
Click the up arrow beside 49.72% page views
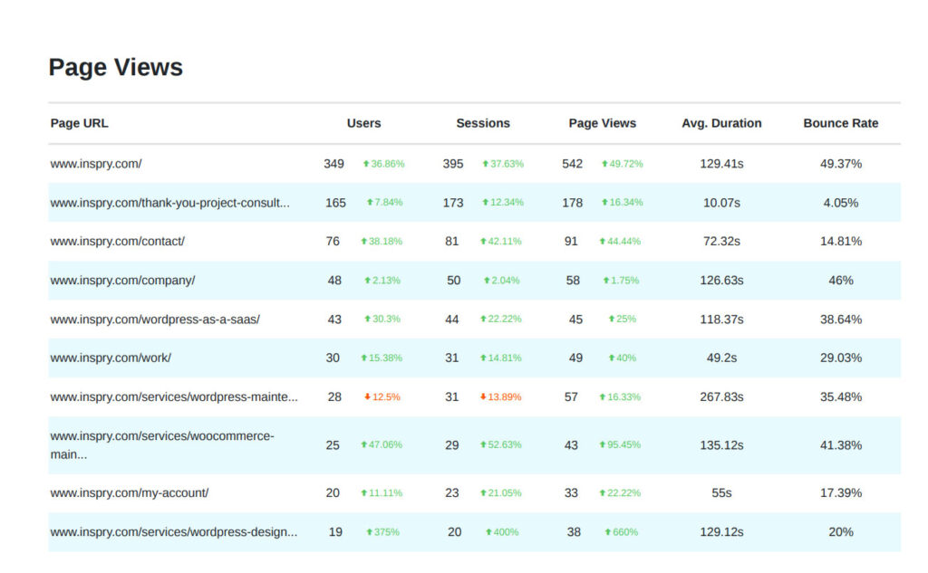[604, 164]
